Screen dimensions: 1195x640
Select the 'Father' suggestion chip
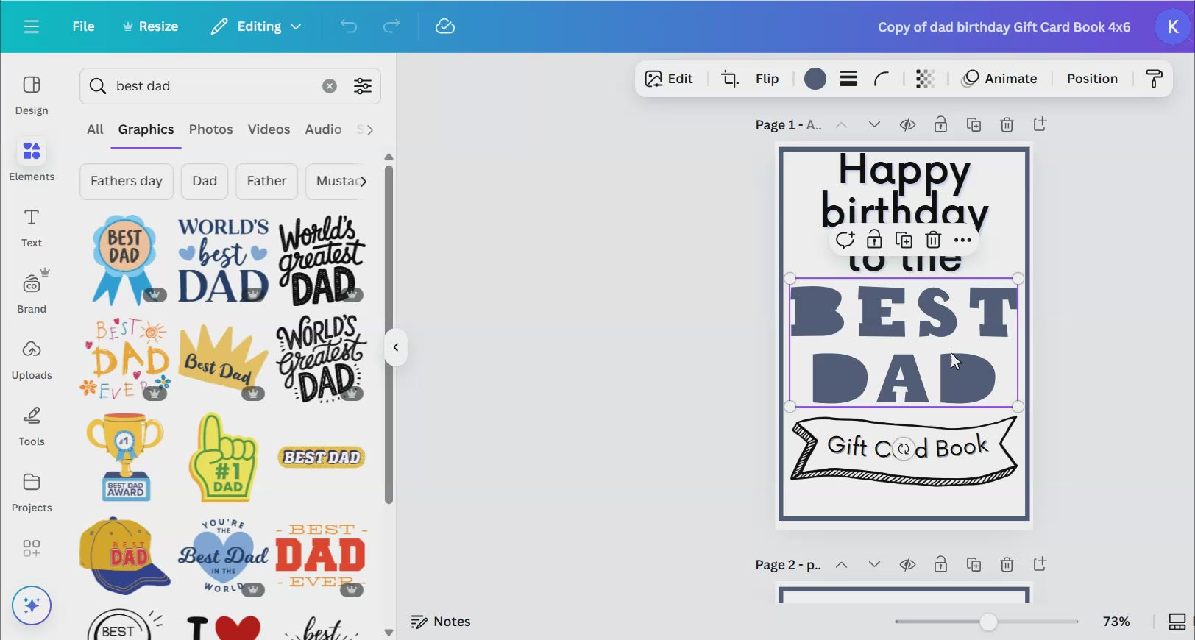pos(266,181)
